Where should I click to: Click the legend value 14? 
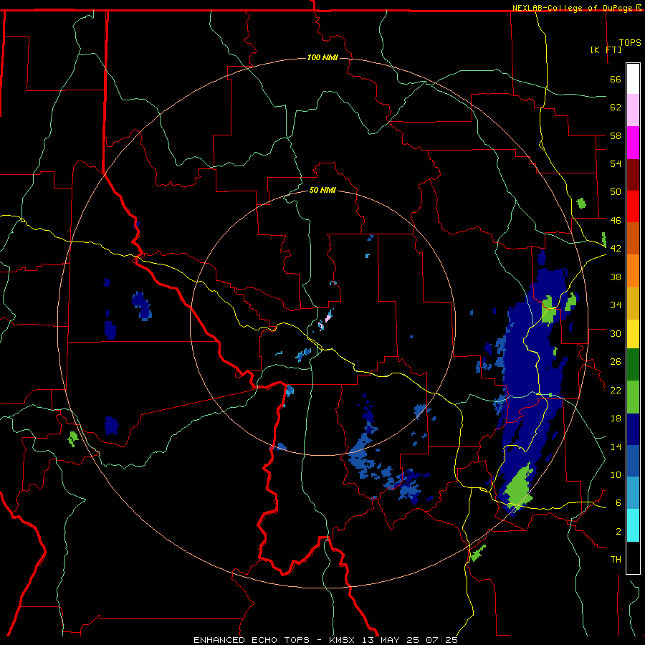616,446
